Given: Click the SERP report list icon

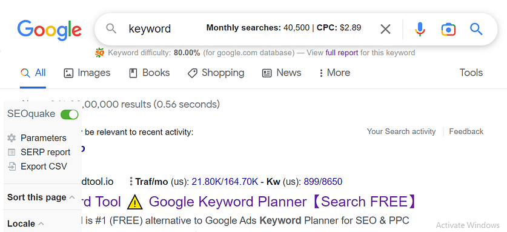Looking at the screenshot, I should (12, 153).
